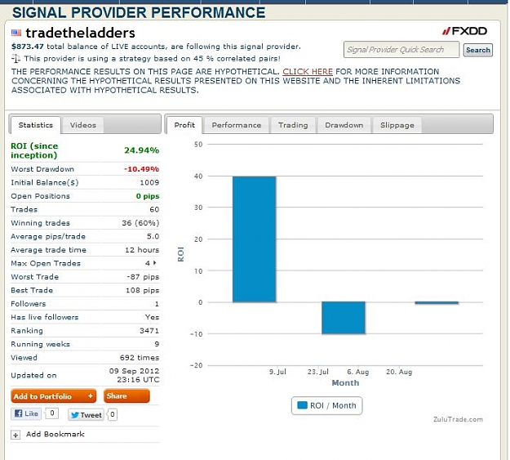The image size is (510, 460).
Task: Open the Videos tab
Action: 83,125
